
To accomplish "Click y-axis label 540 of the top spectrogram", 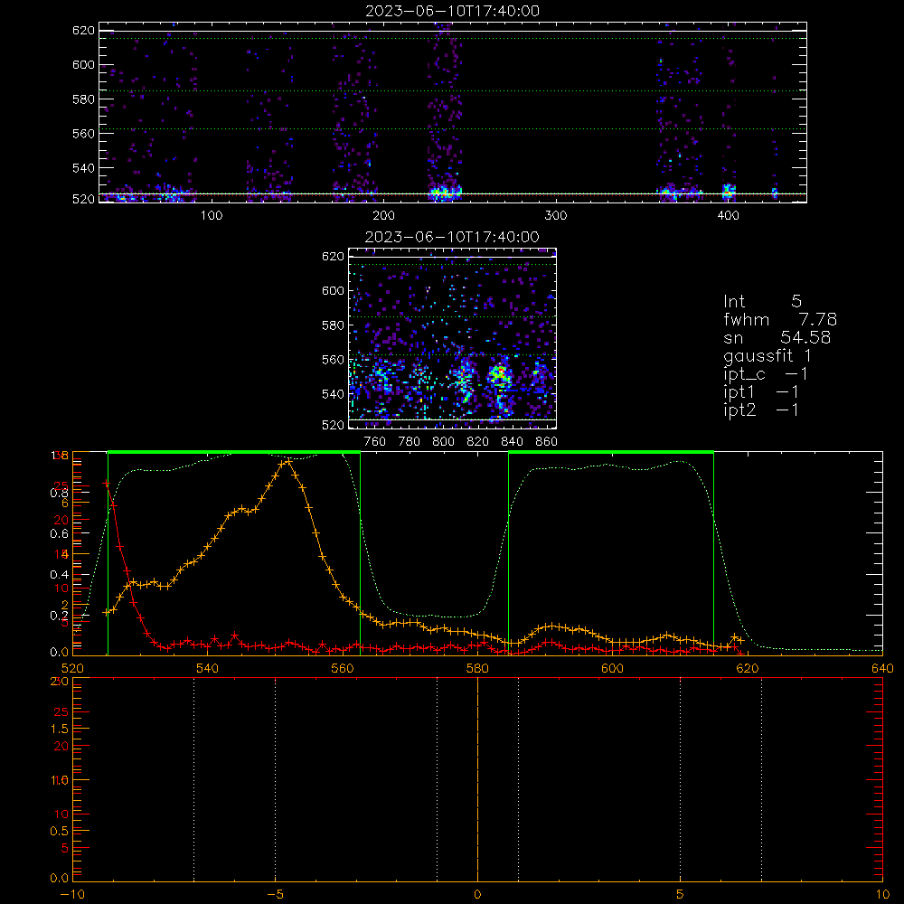I will click(83, 168).
